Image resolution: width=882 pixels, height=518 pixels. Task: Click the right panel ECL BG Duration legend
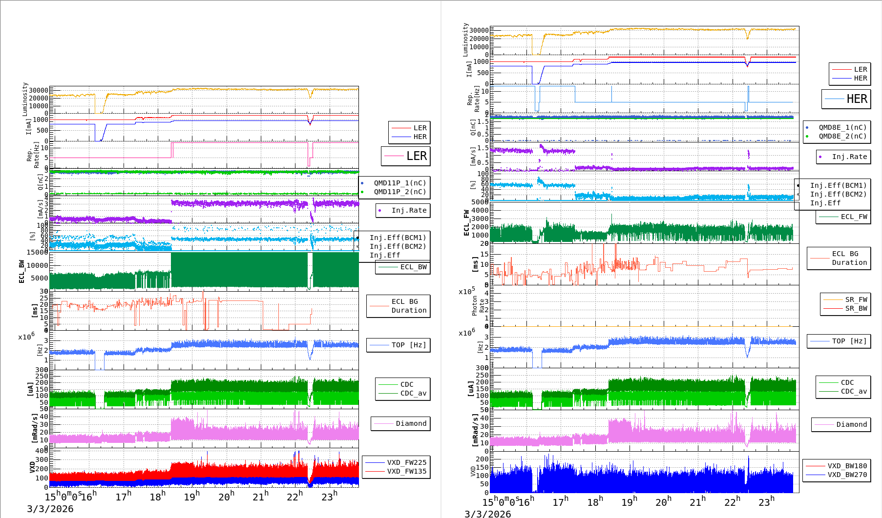(x=839, y=258)
